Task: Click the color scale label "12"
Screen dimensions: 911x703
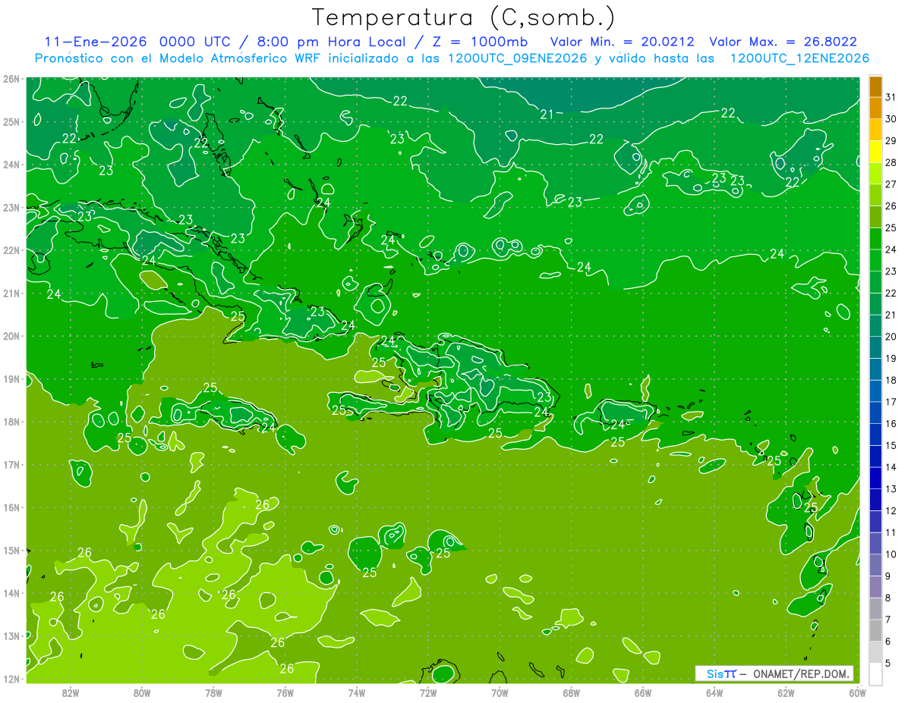Action: click(891, 510)
